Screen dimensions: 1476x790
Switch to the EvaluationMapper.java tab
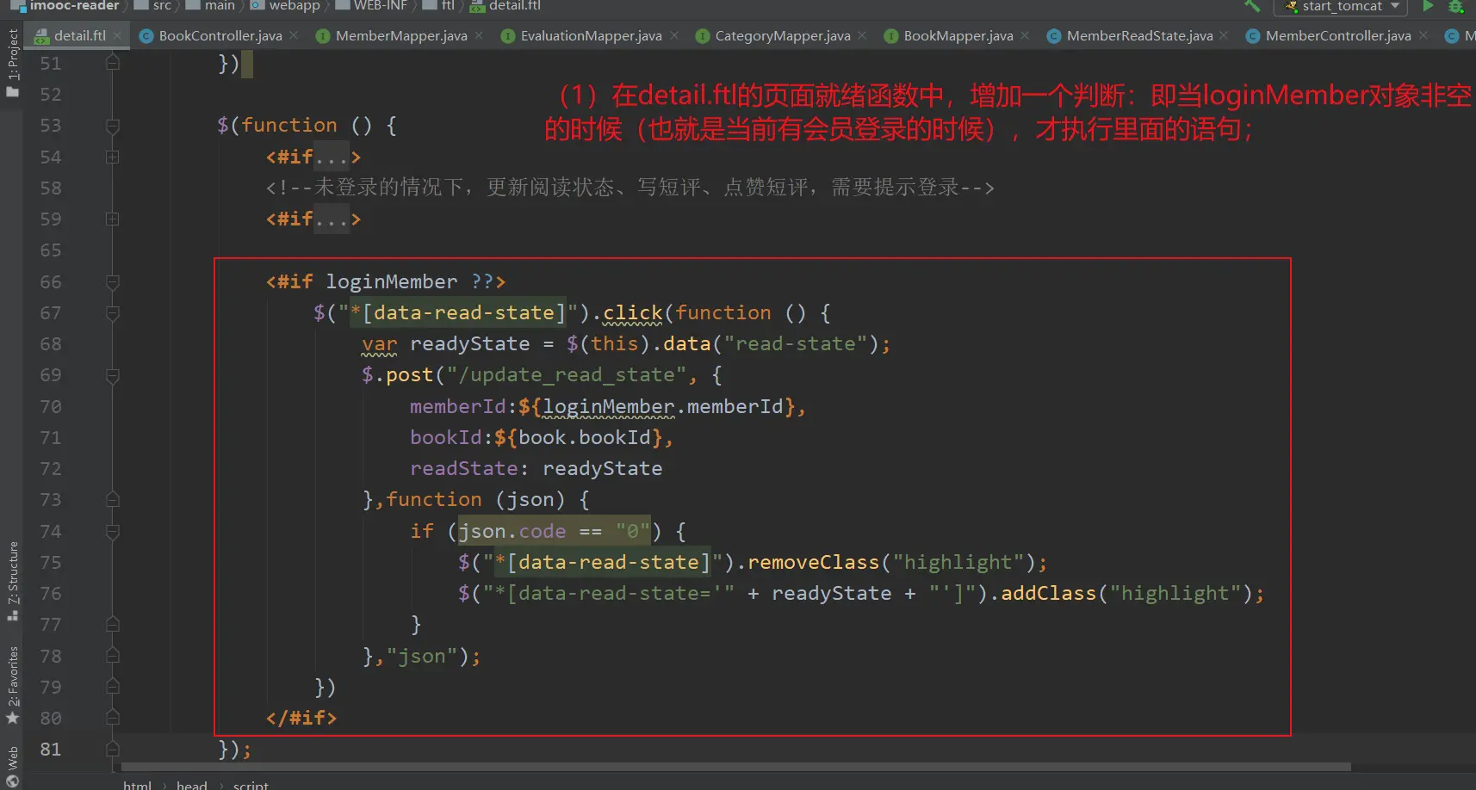pyautogui.click(x=591, y=35)
